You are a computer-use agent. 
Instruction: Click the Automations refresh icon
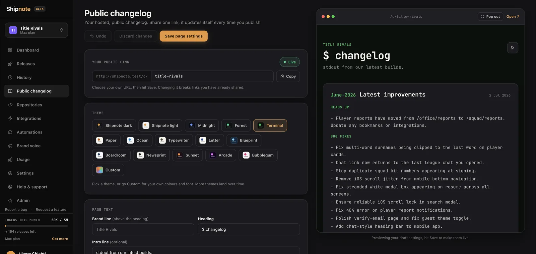tap(10, 132)
